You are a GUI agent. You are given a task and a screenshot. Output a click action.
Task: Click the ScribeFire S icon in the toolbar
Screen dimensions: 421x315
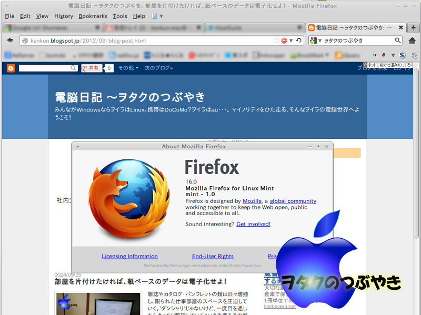402,55
